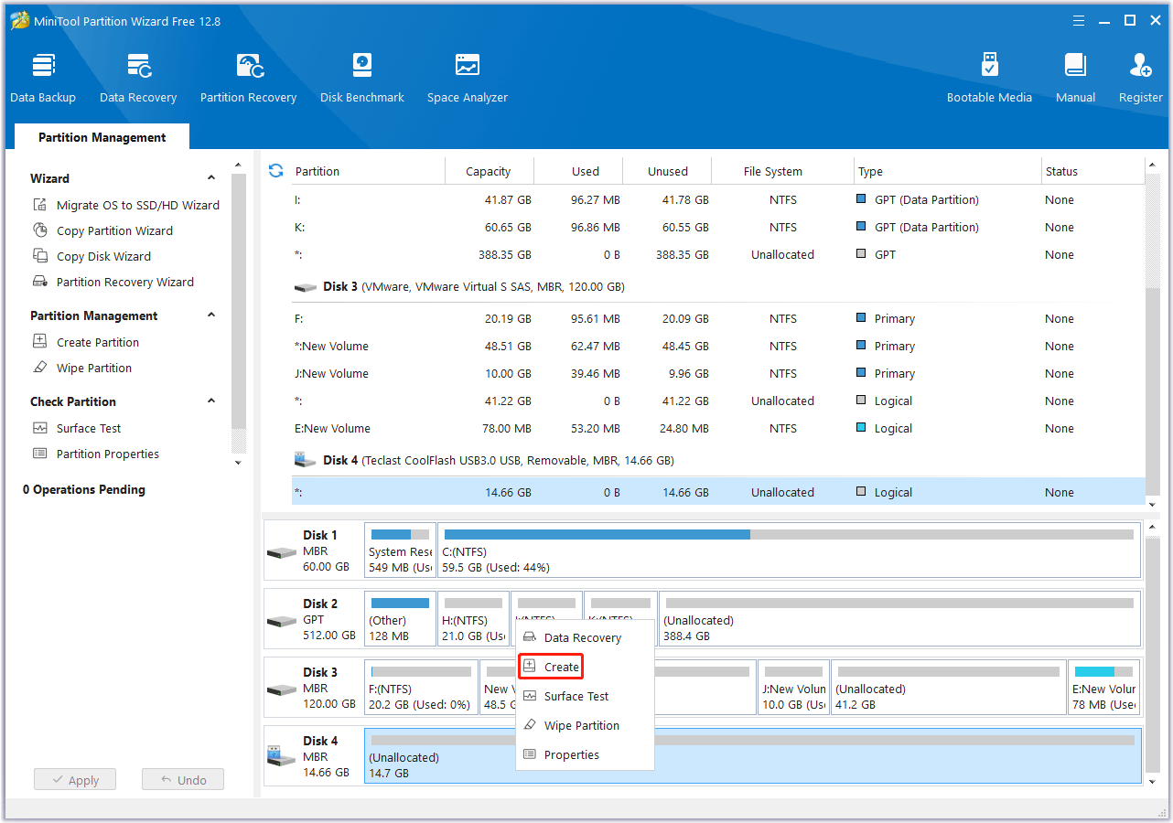Select the Disk 1 drive icon

click(282, 552)
